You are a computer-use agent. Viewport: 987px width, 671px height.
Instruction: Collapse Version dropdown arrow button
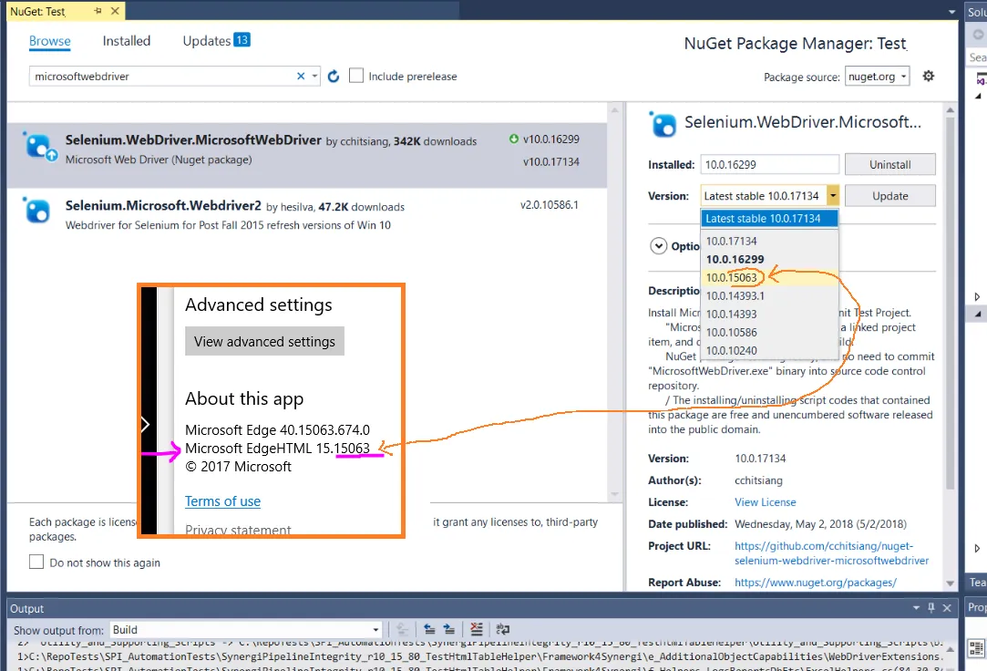(x=833, y=196)
